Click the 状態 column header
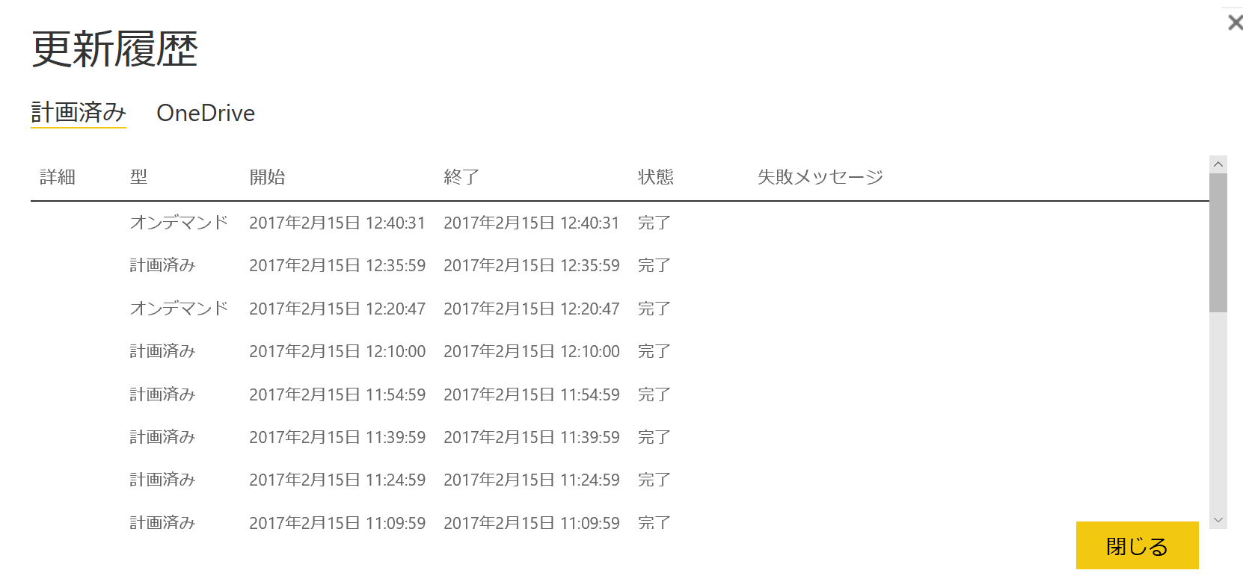 (x=656, y=177)
